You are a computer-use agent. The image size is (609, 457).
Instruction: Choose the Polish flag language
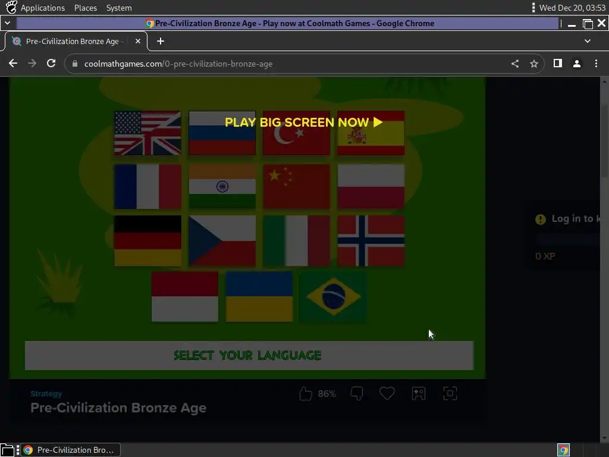(371, 186)
